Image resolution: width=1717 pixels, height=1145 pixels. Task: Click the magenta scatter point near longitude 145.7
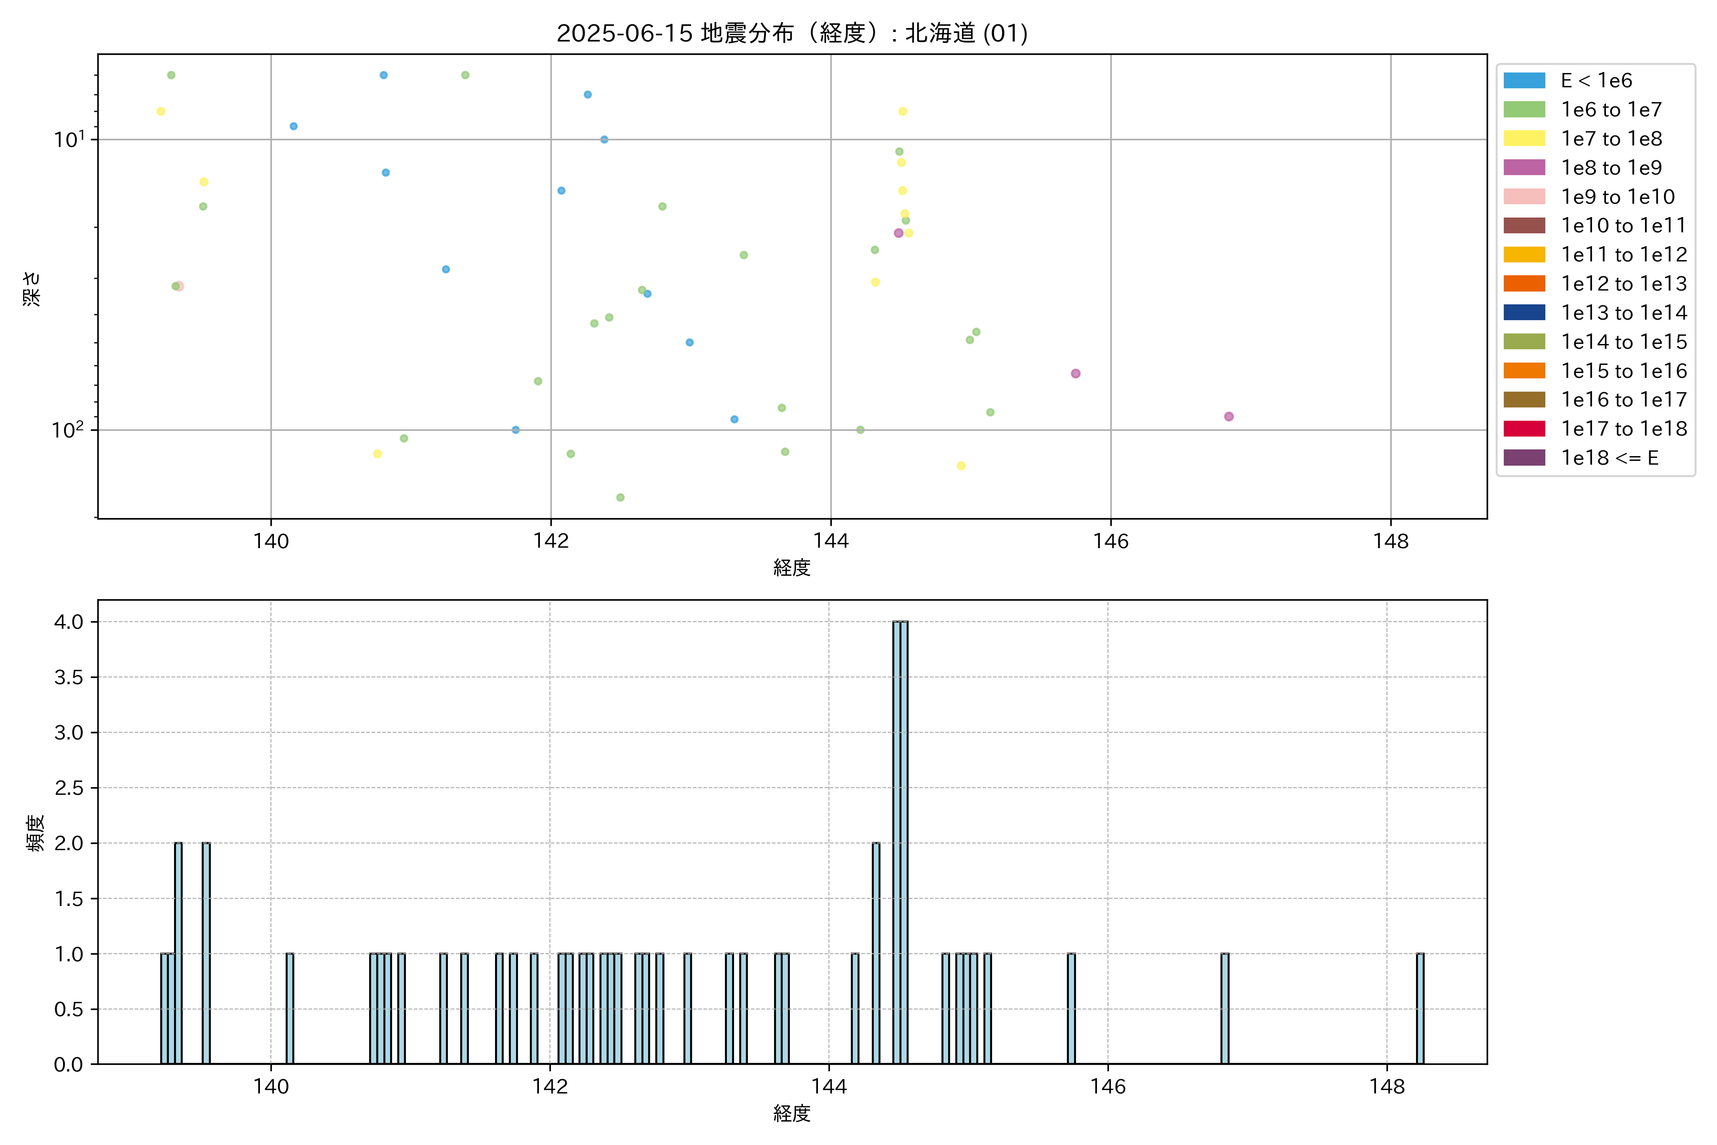coord(1076,373)
